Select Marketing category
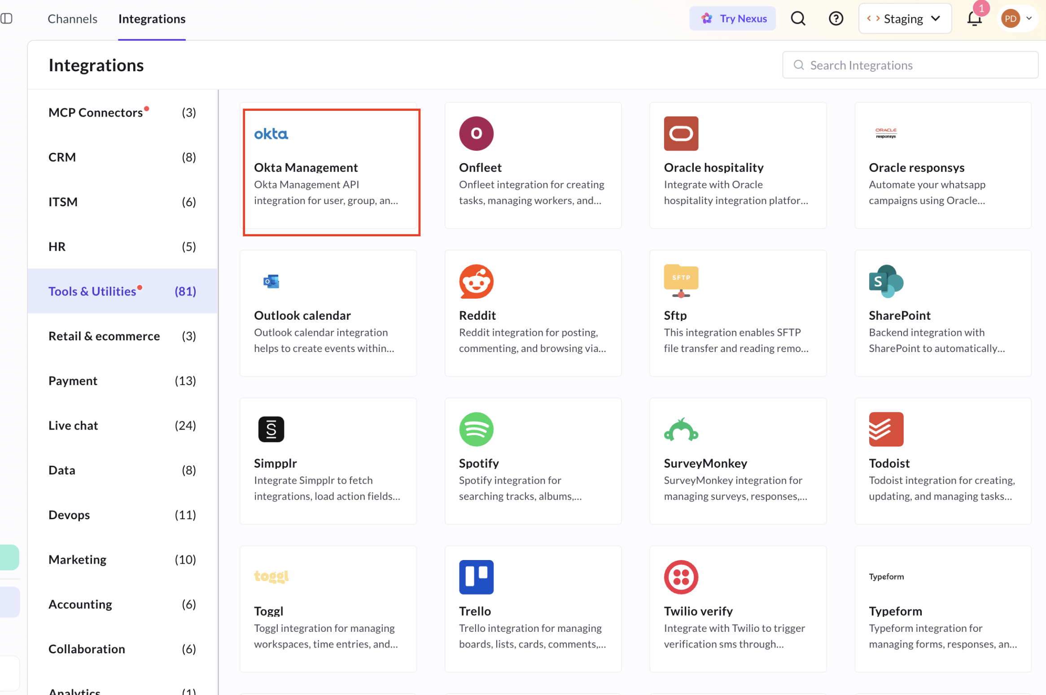 coord(123,560)
